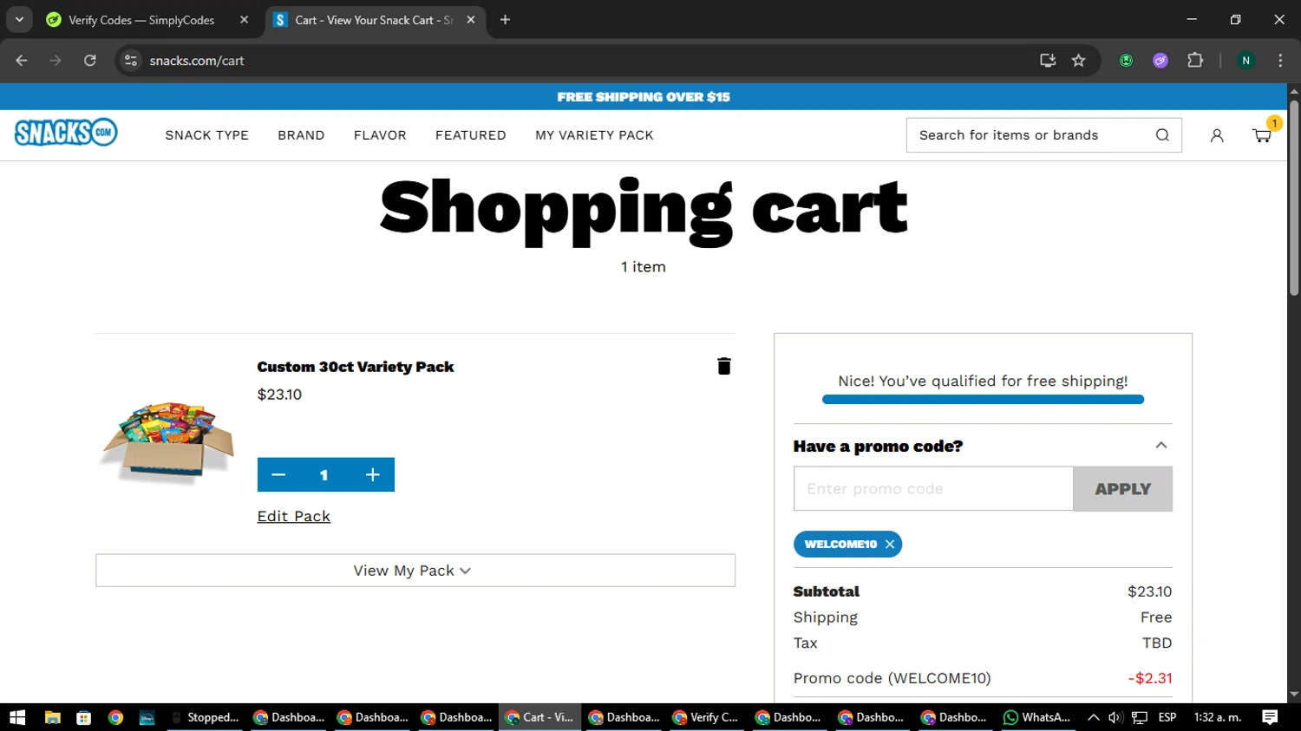Close the Verify Codes tab

[x=244, y=19]
